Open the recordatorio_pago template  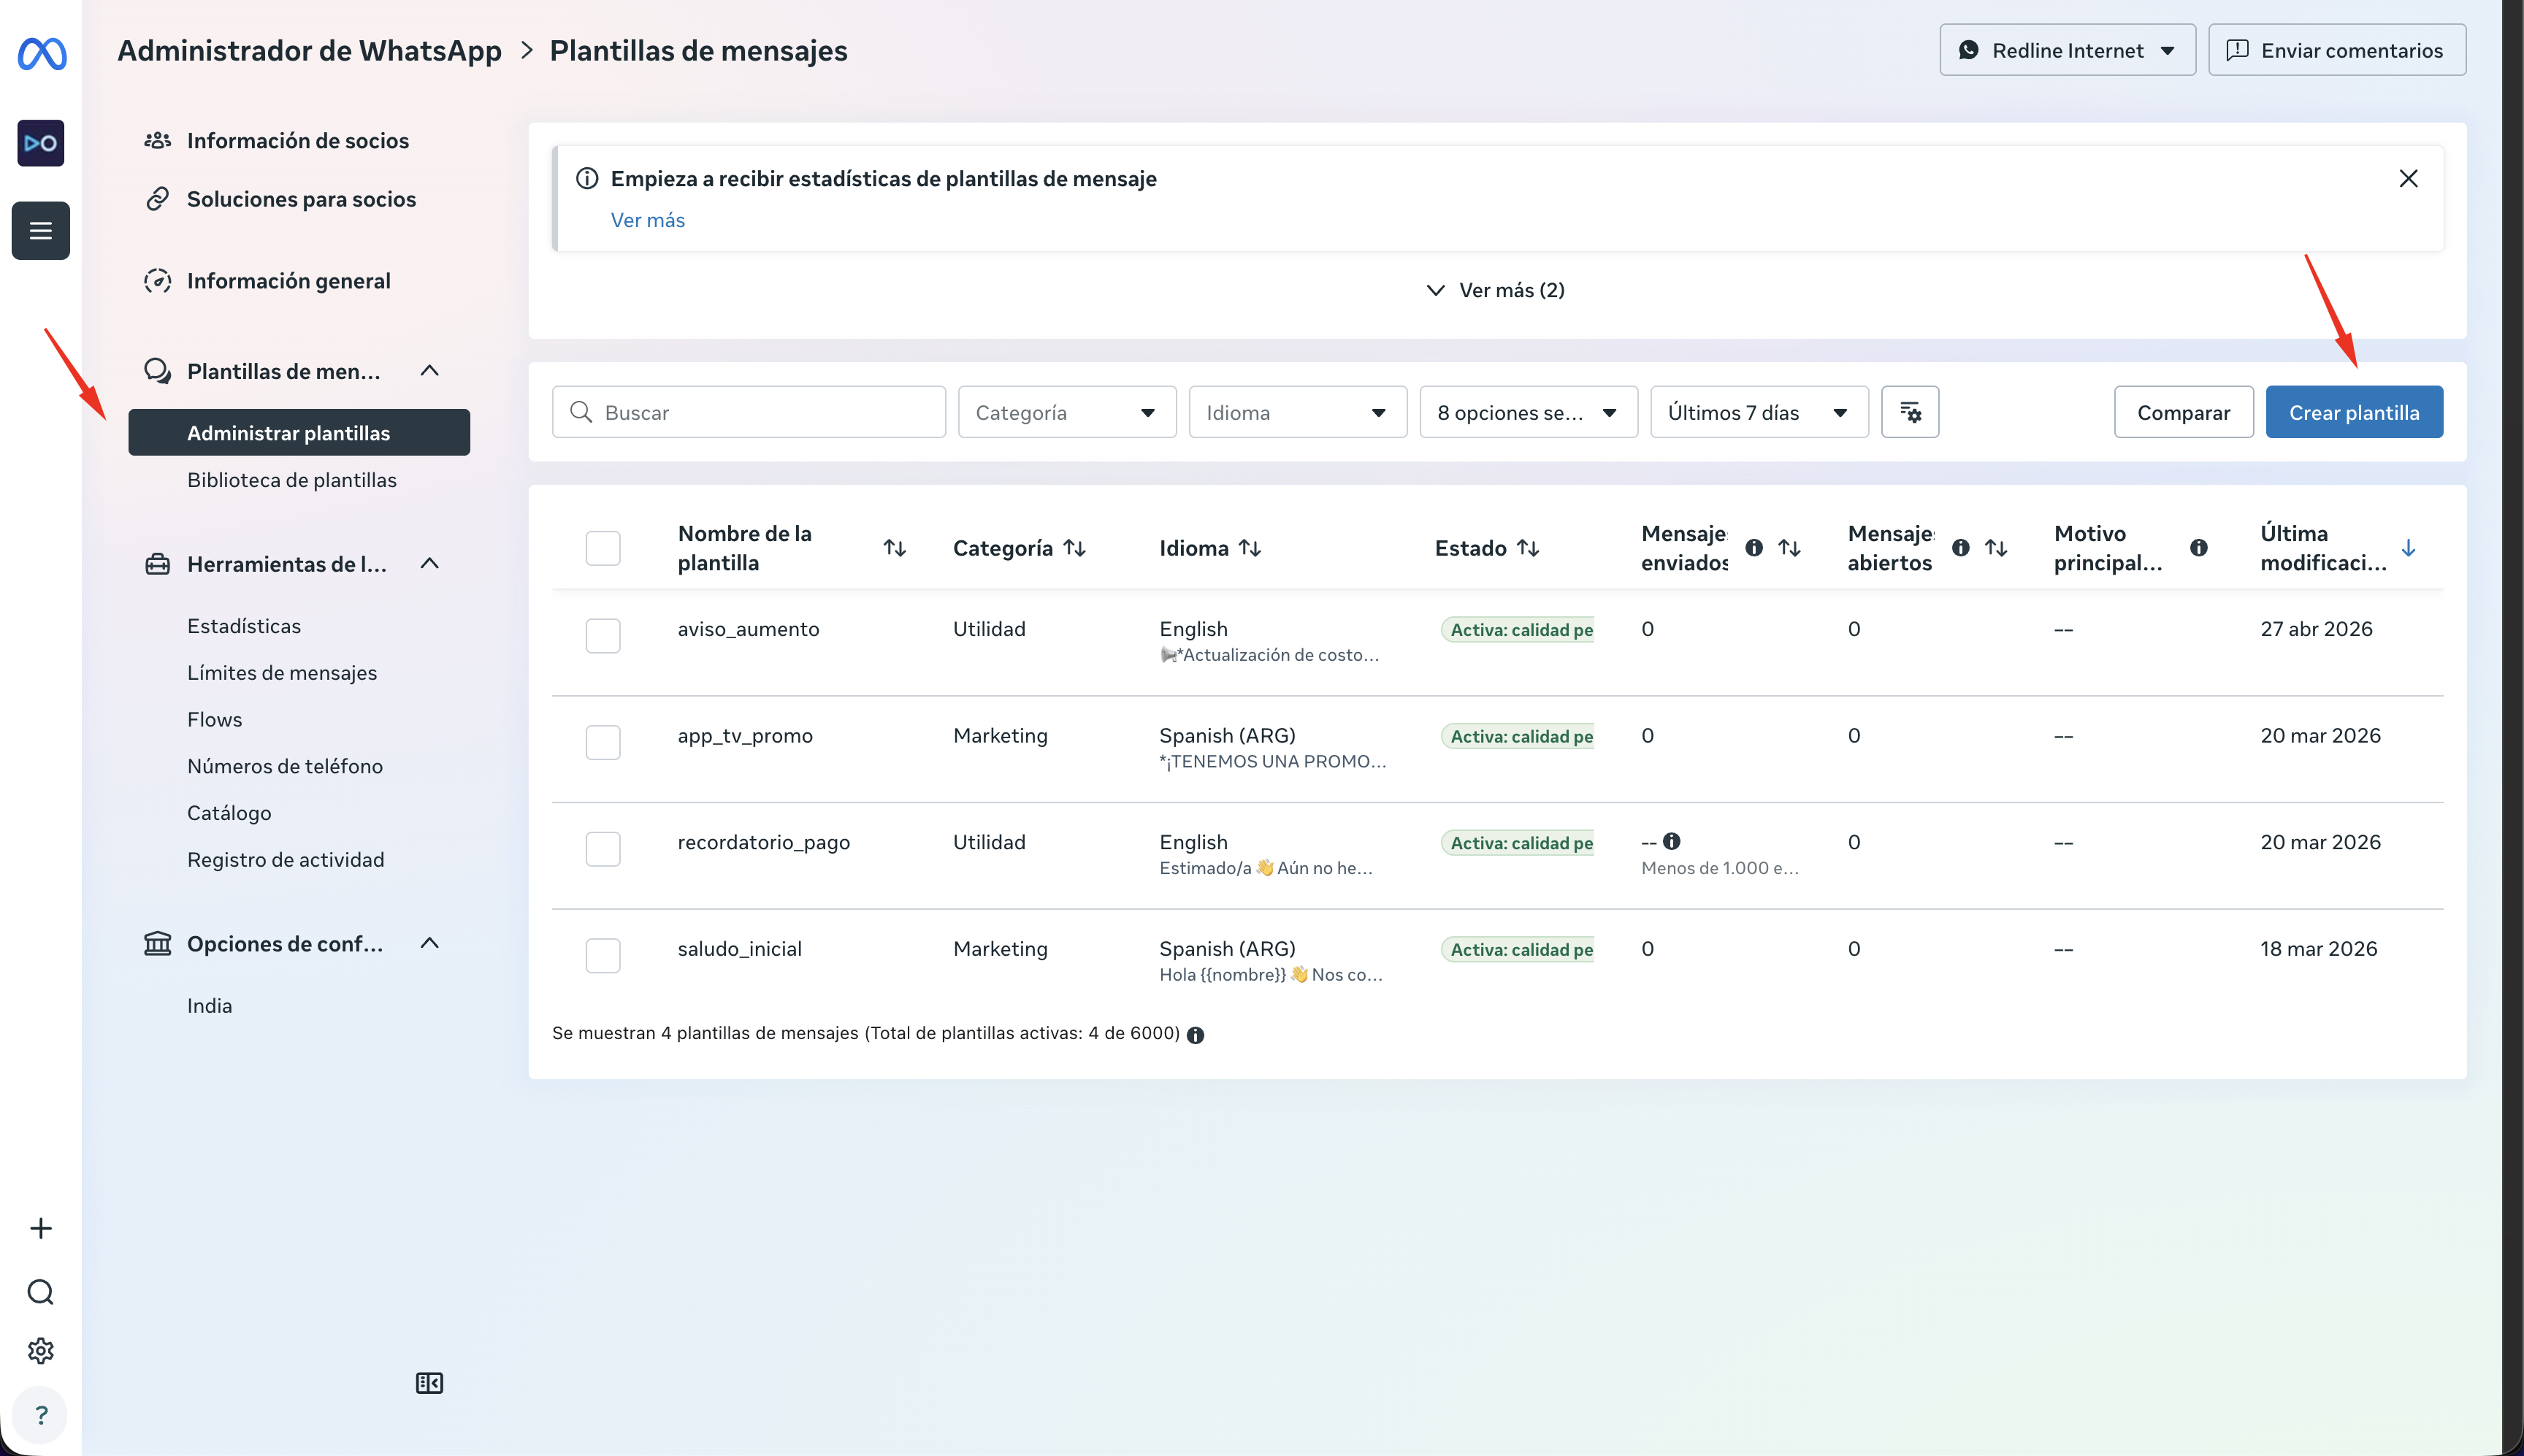[x=764, y=842]
